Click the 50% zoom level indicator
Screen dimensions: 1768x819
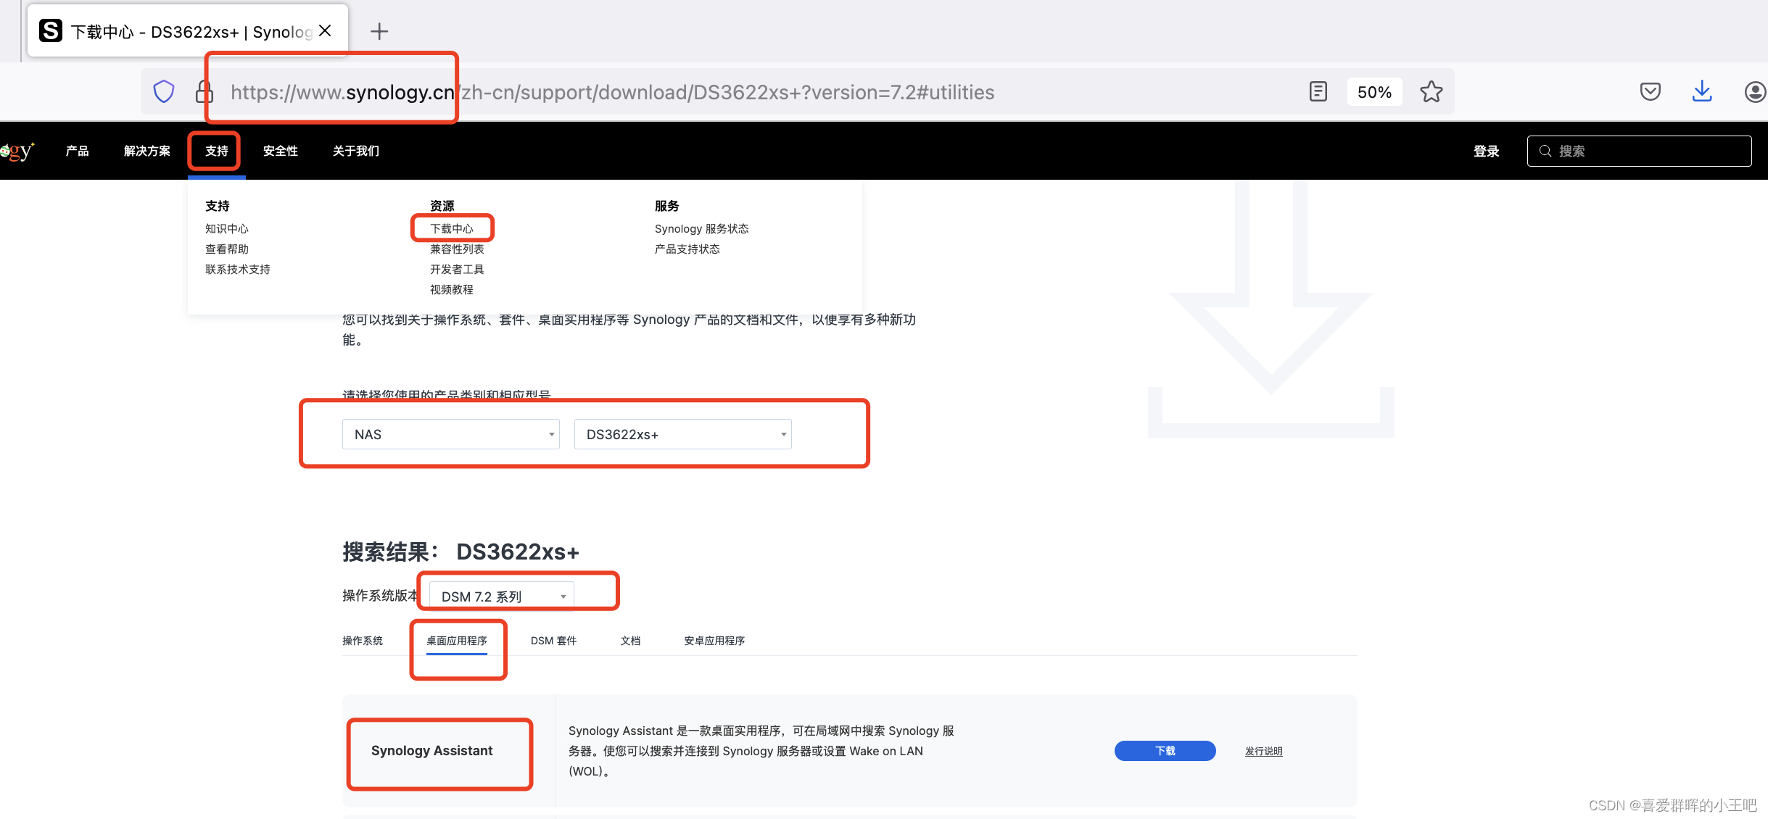[1373, 92]
